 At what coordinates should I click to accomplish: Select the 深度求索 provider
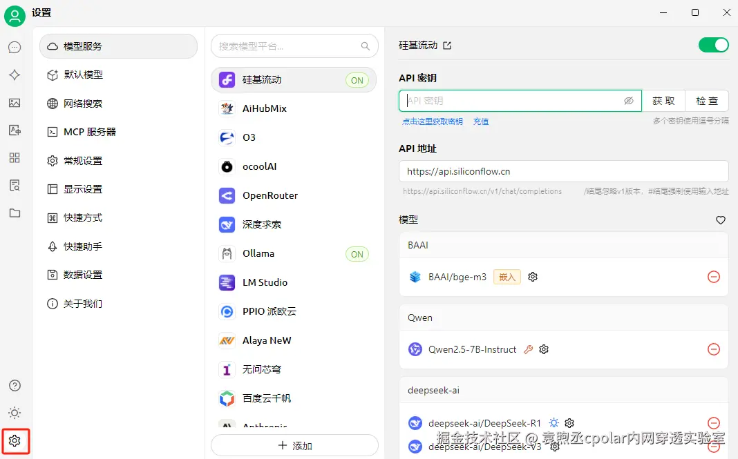294,225
